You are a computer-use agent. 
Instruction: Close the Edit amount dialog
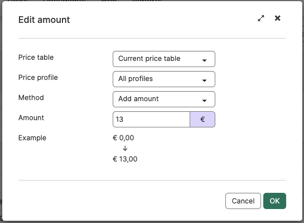coord(277,18)
